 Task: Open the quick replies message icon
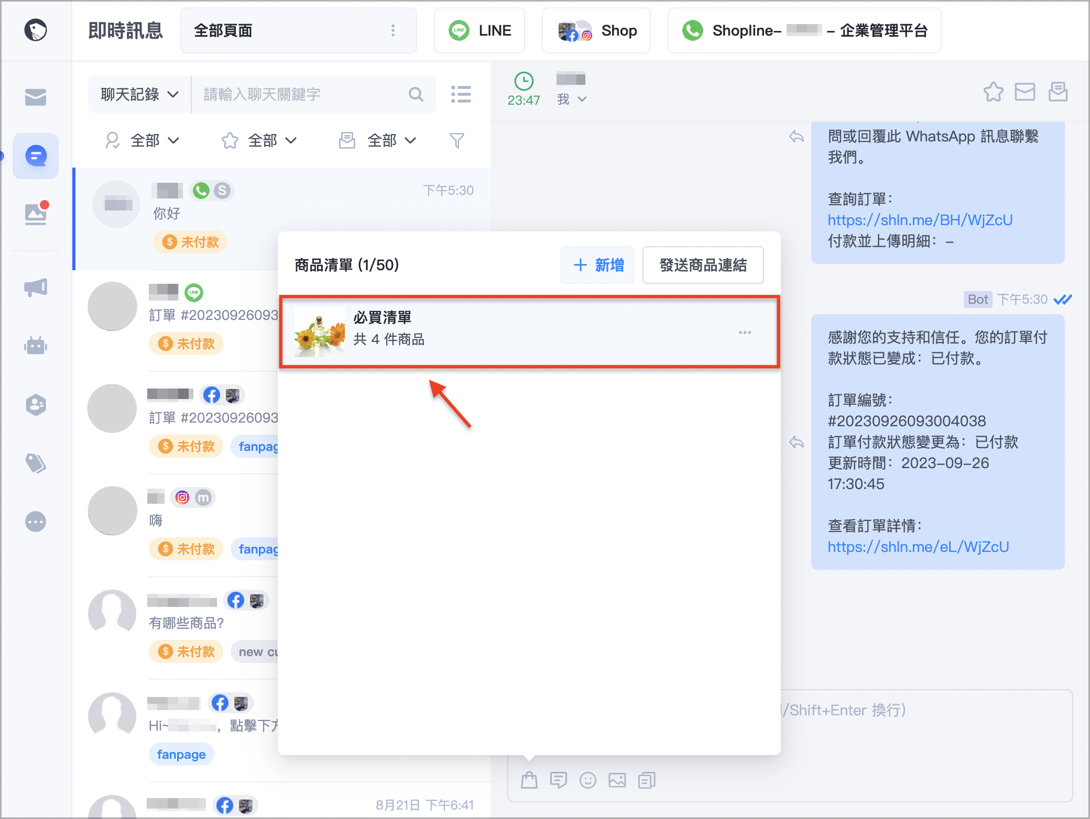[x=559, y=780]
